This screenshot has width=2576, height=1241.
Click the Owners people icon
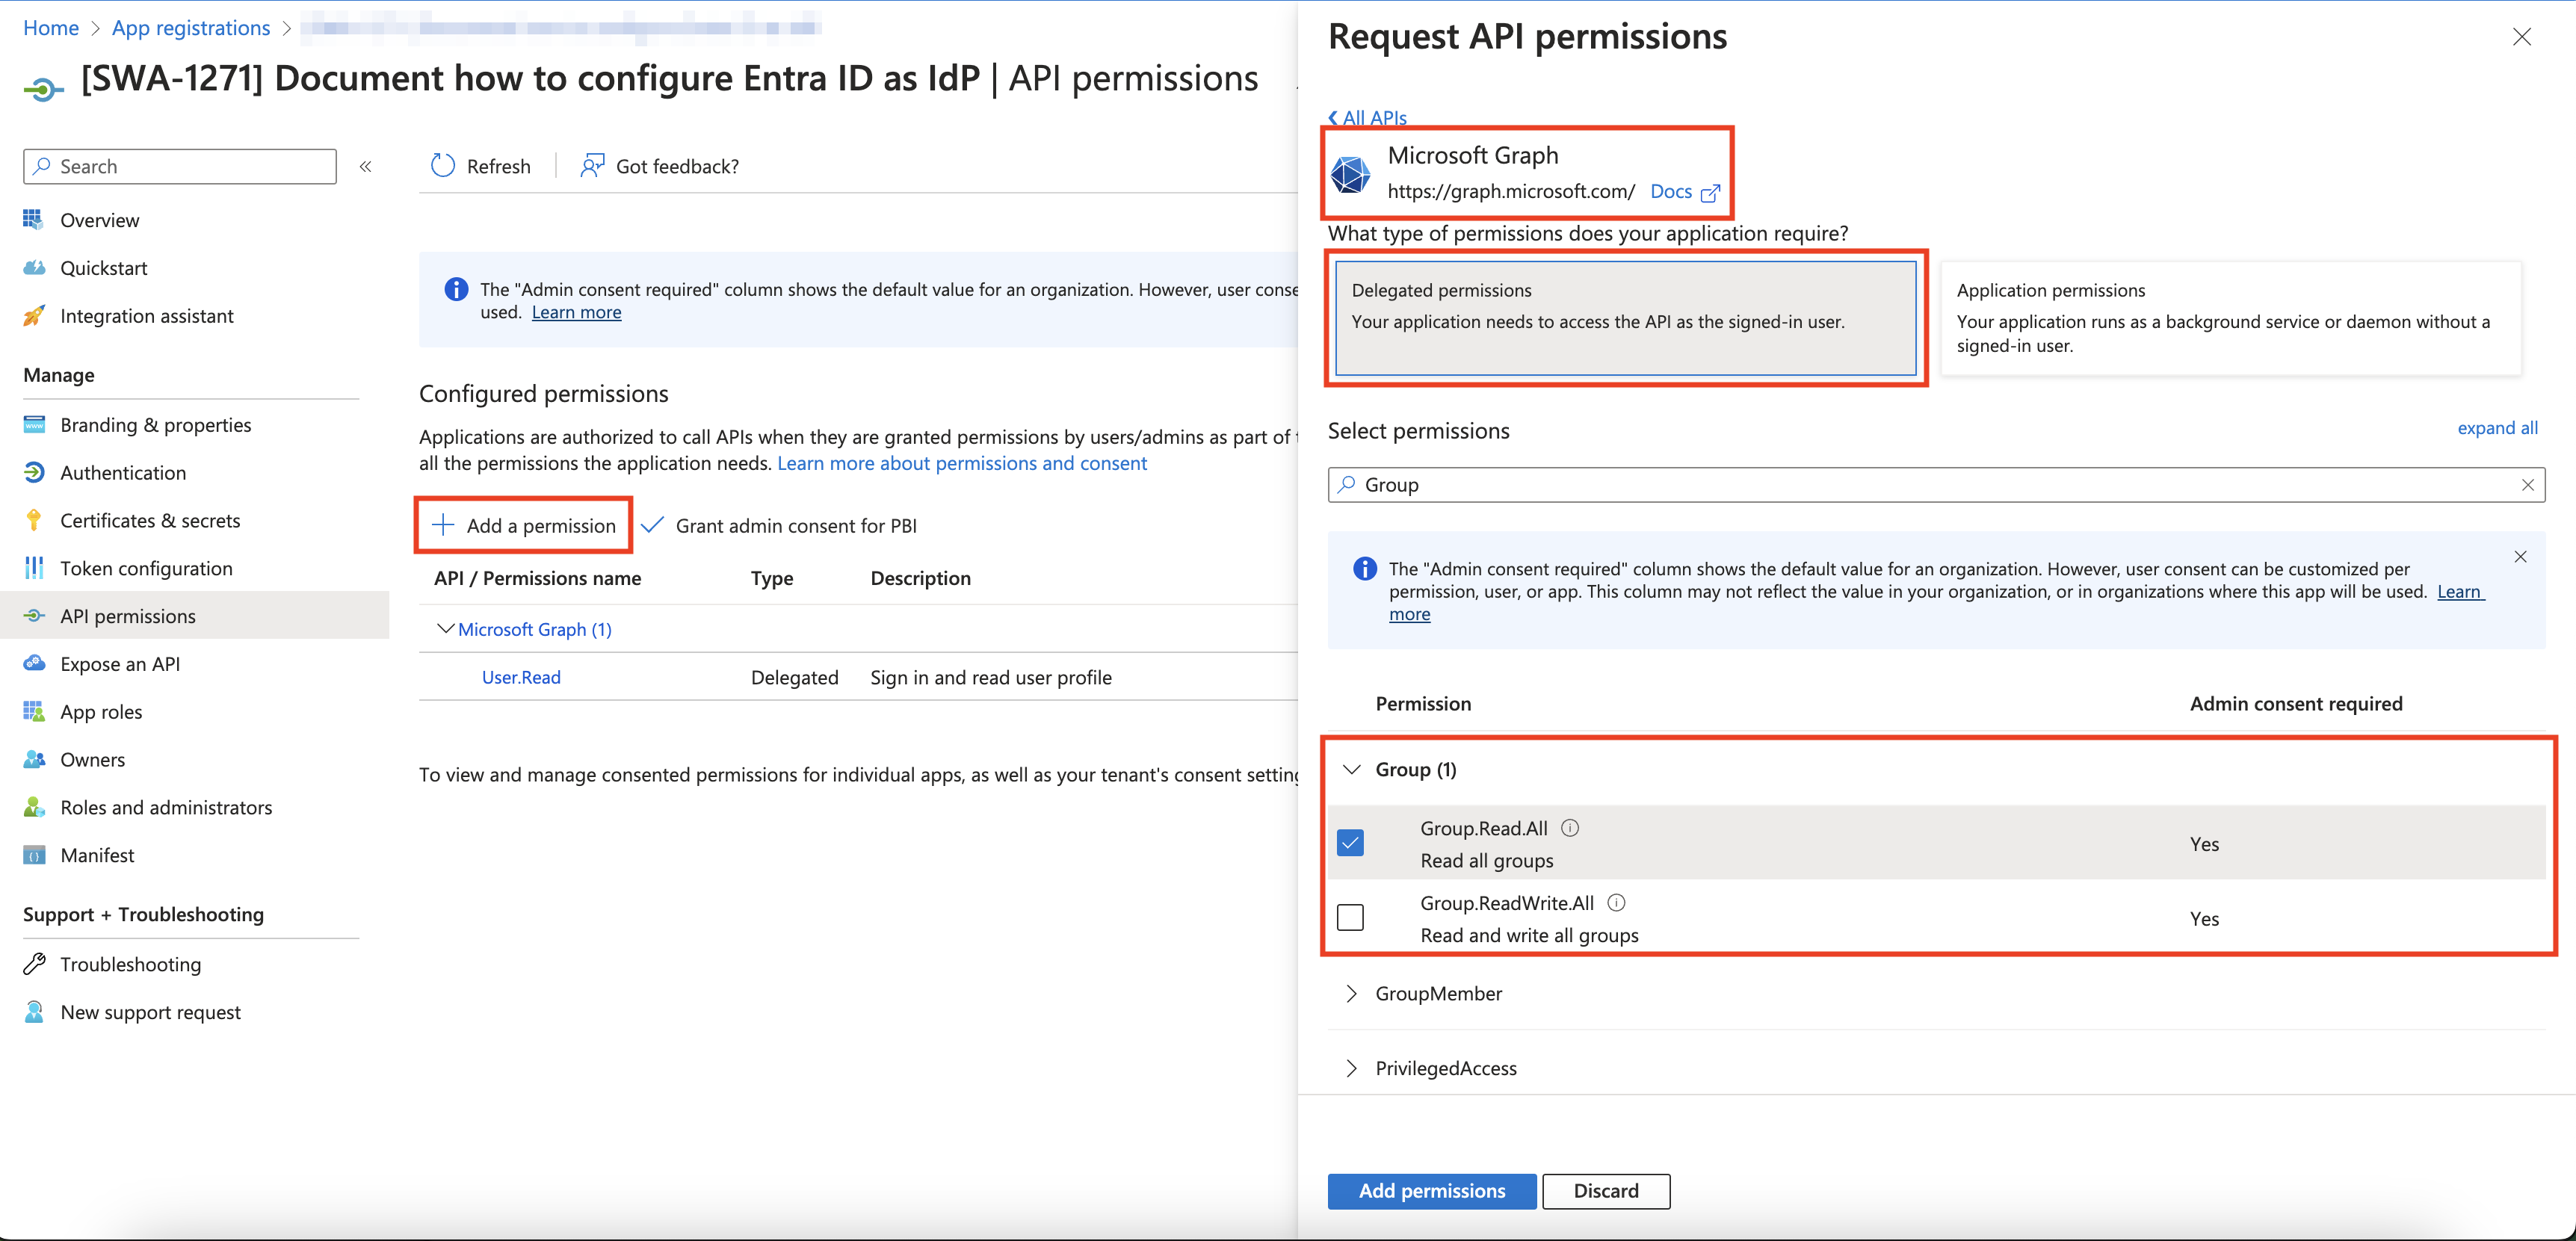click(x=34, y=759)
